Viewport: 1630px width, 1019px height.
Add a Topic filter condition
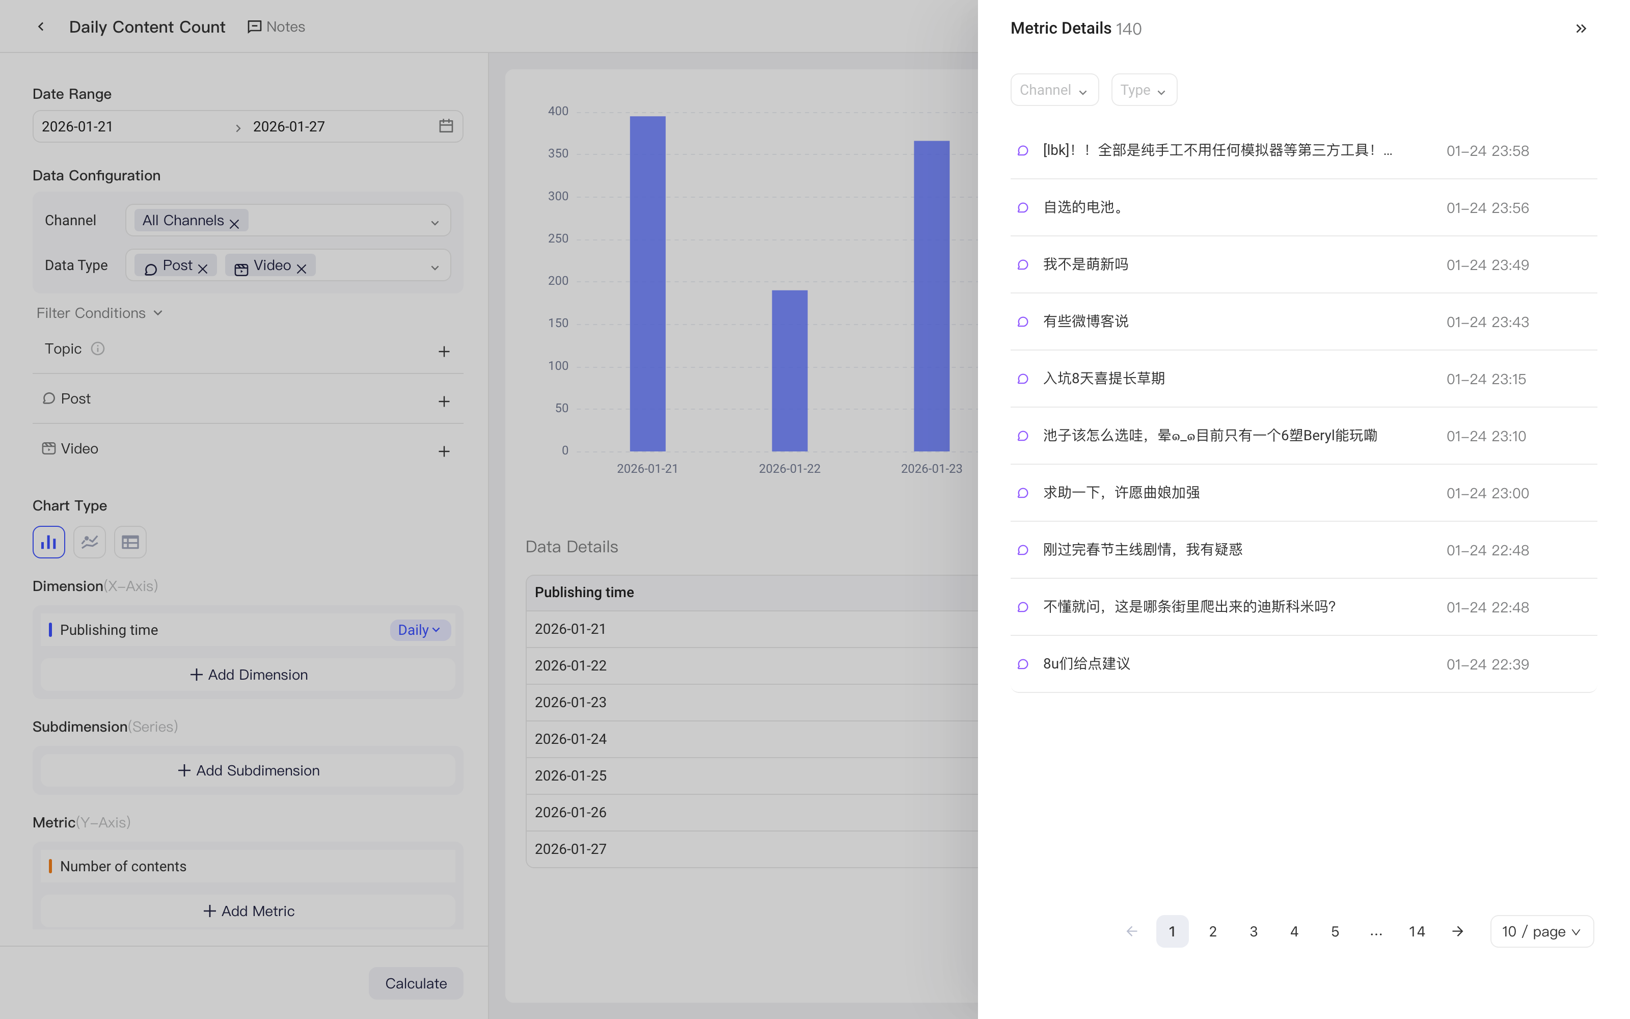[444, 351]
